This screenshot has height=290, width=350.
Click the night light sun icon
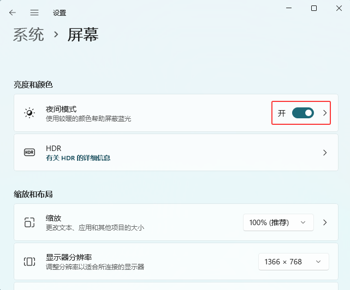coord(29,113)
